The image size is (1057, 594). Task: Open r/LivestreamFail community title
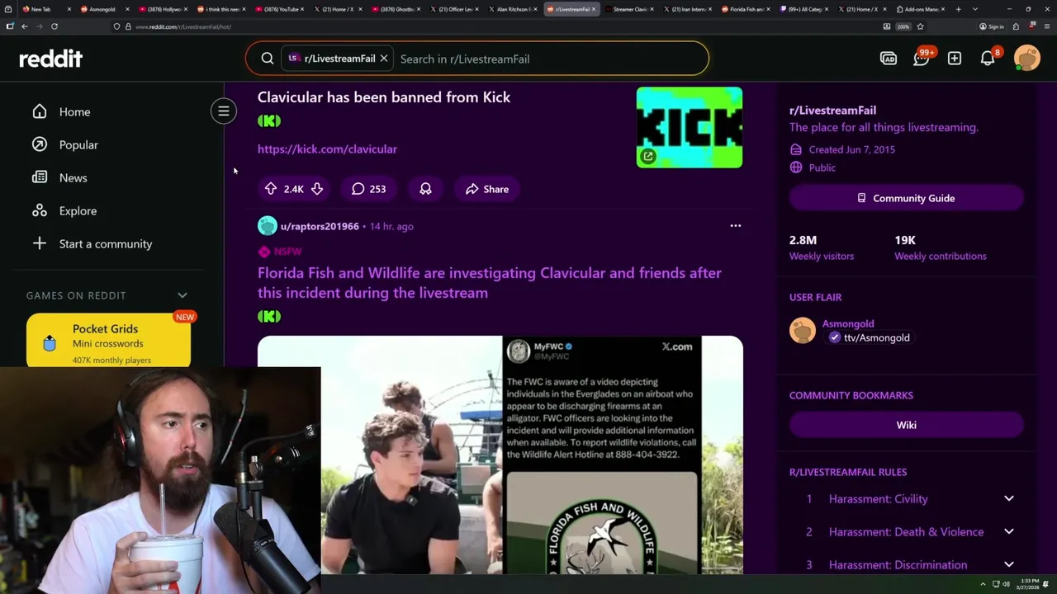(832, 110)
